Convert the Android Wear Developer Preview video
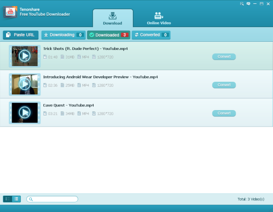The image size is (273, 212). (224, 85)
